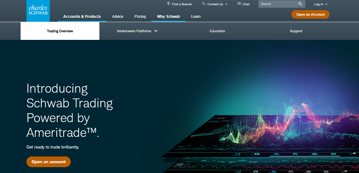Click the Contact Us phone icon
The image size is (359, 173).
204,4
